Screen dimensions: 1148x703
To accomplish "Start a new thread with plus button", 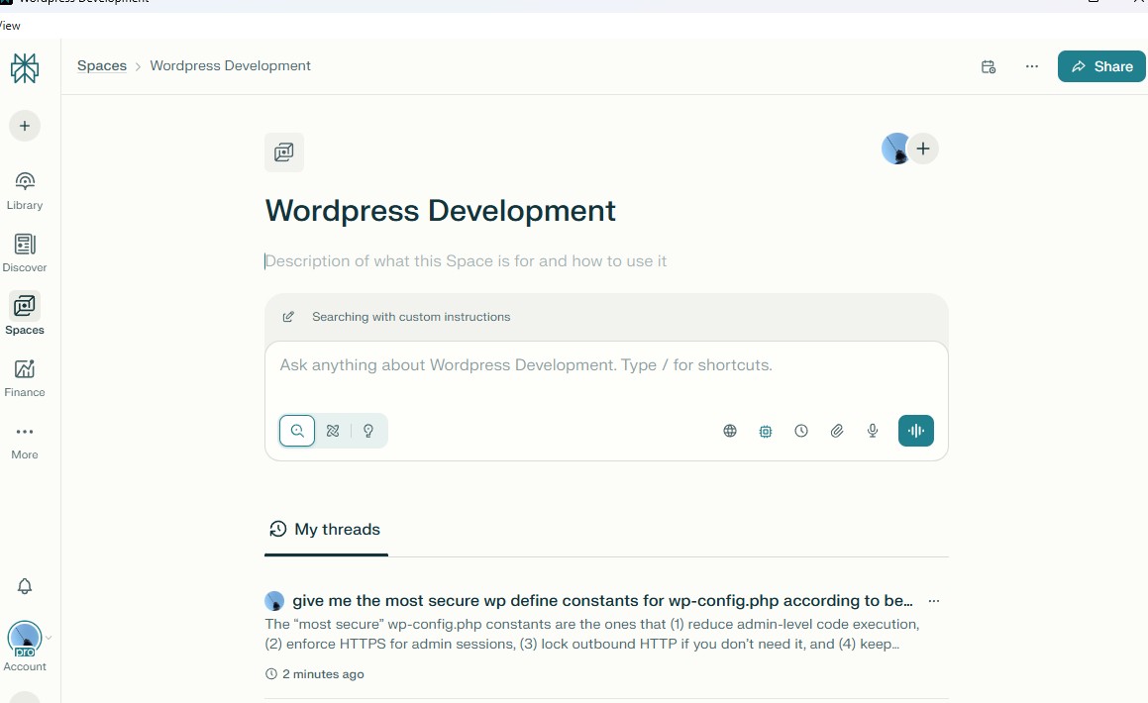I will click(x=25, y=126).
